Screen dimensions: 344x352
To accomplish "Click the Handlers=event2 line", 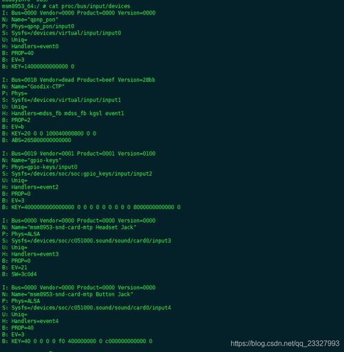I will click(30, 187).
